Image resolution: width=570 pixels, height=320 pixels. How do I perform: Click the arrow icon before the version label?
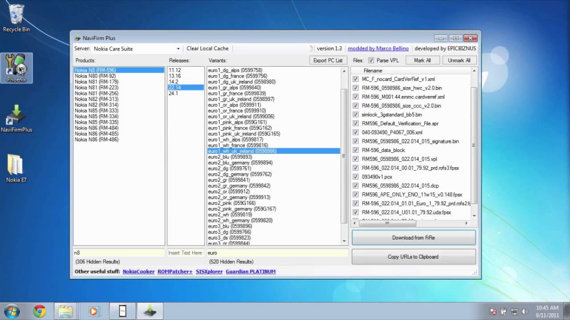pos(311,48)
